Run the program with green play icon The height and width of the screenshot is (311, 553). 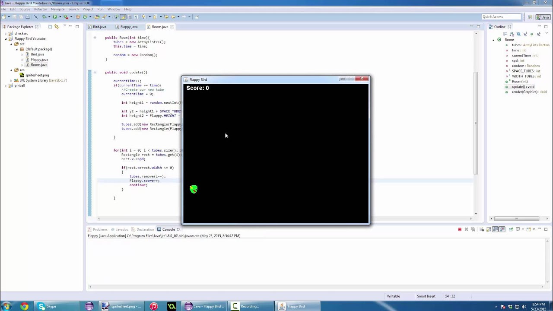[x=55, y=17]
